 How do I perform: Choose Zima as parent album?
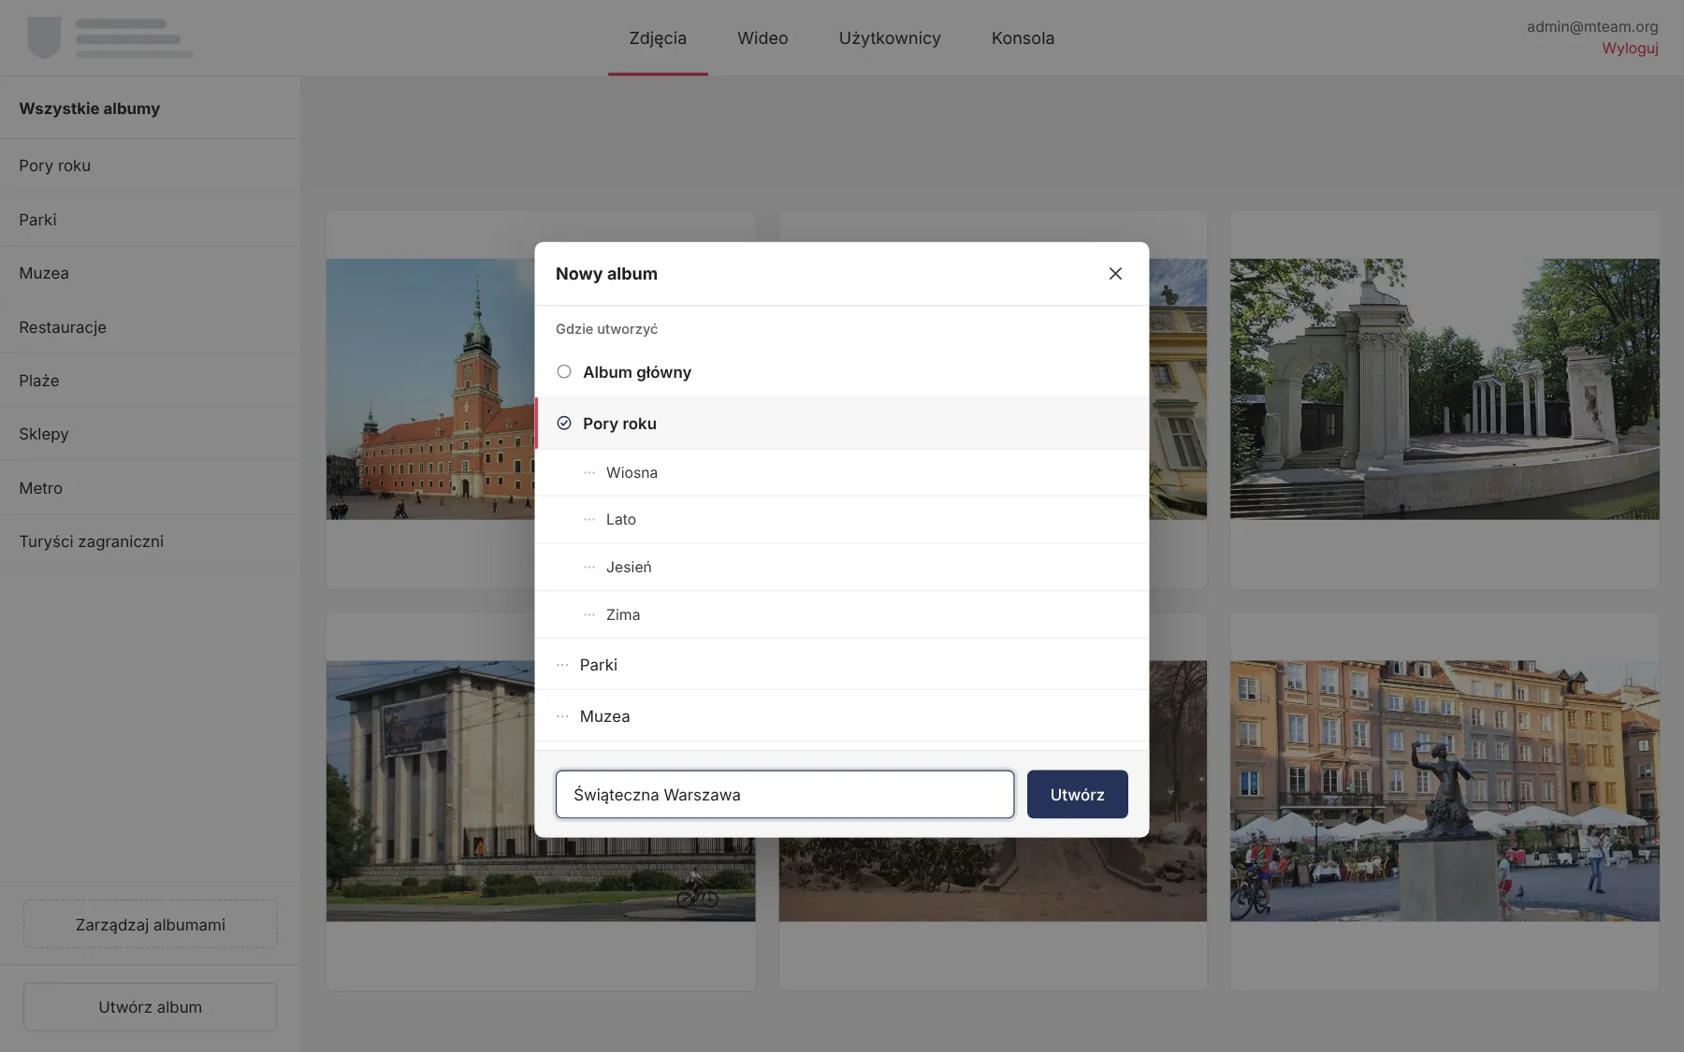841,615
